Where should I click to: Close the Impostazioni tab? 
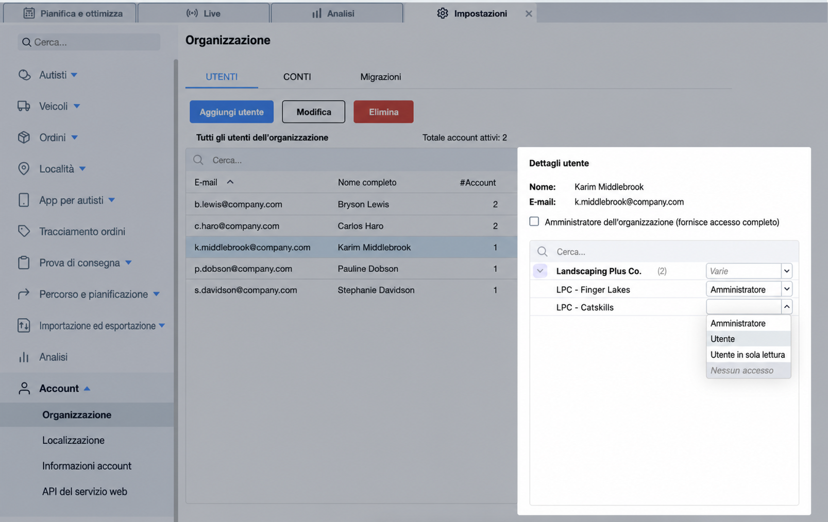529,14
